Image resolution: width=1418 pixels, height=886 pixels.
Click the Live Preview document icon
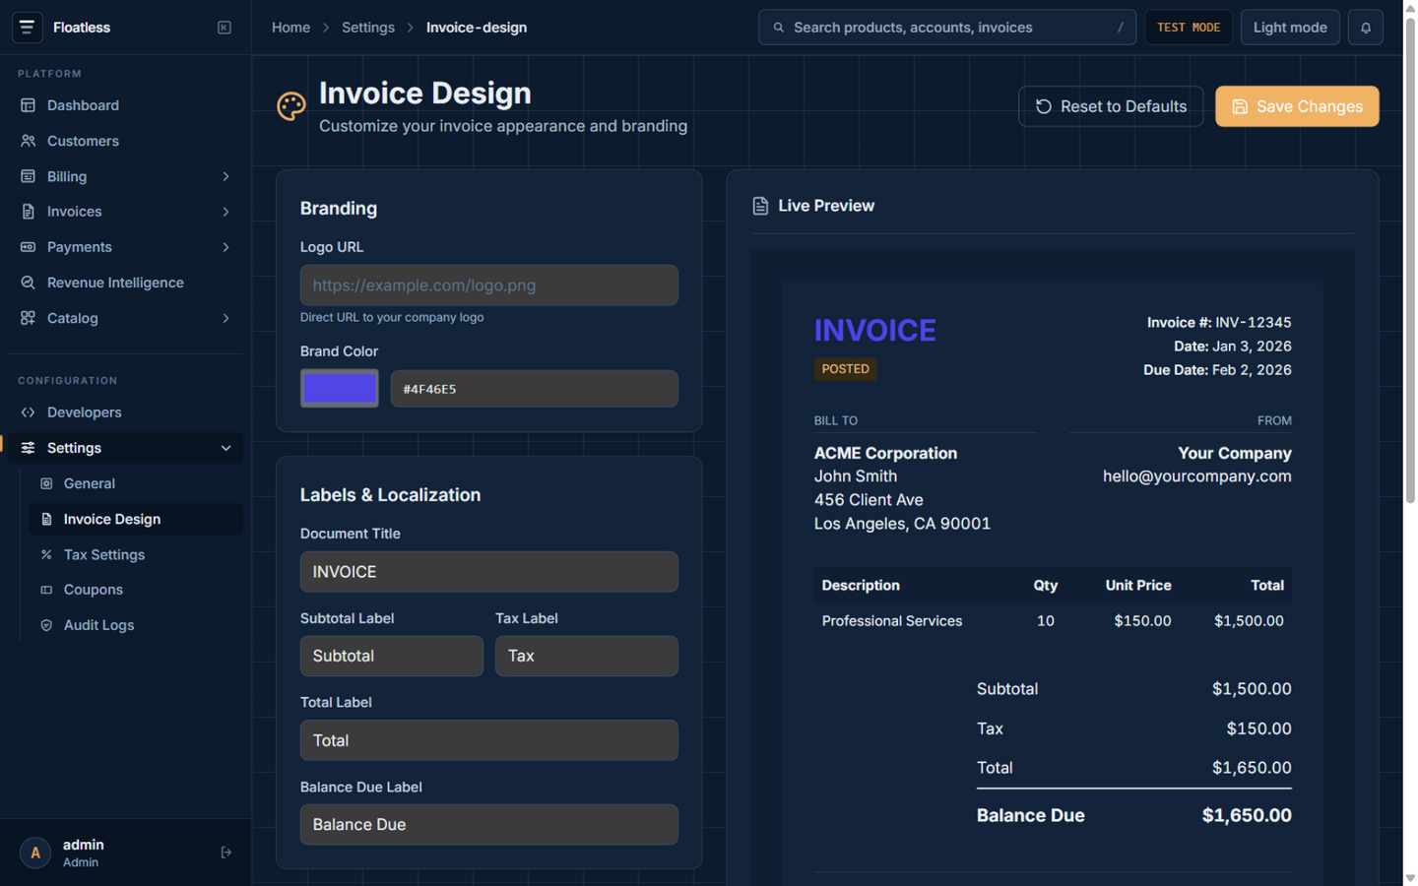[760, 206]
